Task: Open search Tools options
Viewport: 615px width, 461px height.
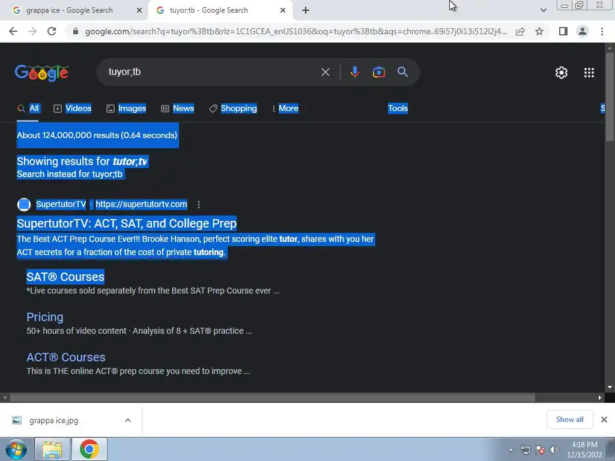Action: [398, 108]
